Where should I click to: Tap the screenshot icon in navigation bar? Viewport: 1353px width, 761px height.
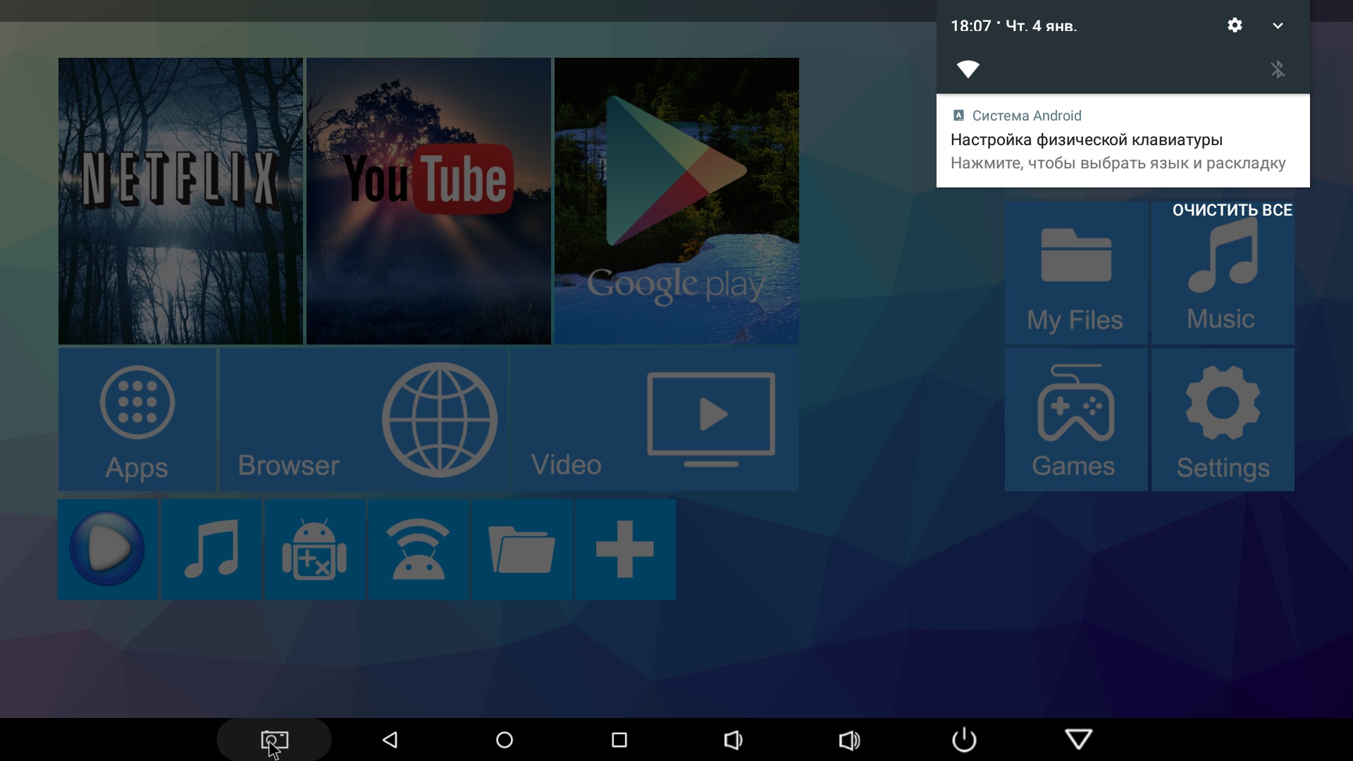[274, 740]
